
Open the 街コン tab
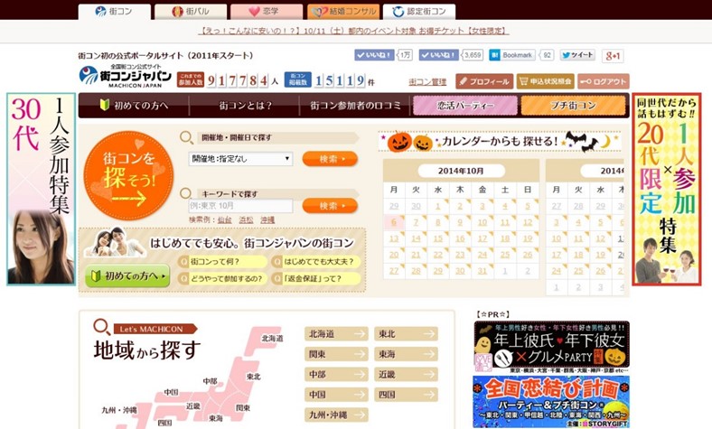click(x=115, y=12)
